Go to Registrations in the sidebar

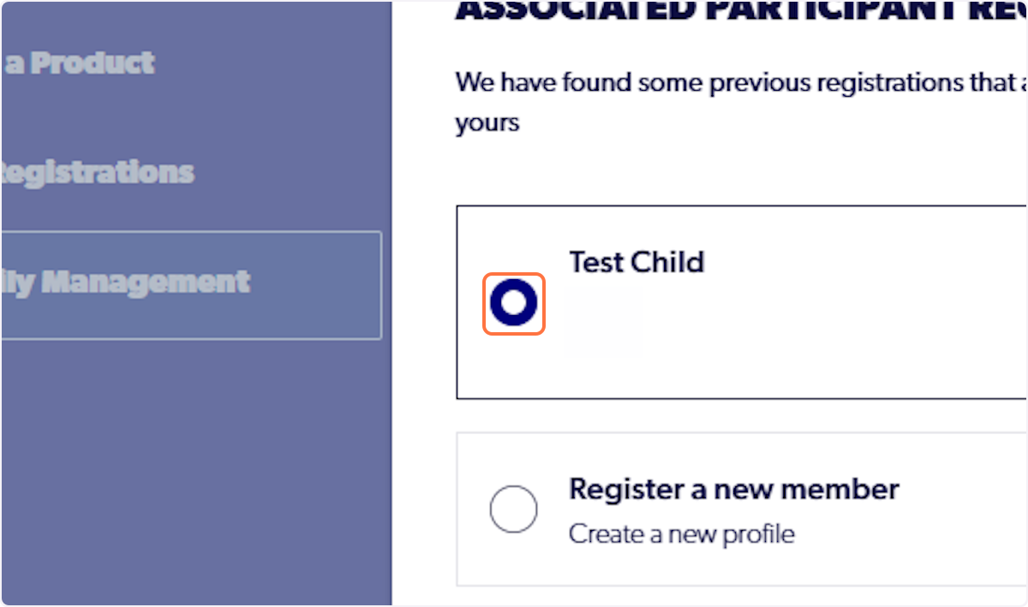[x=96, y=172]
